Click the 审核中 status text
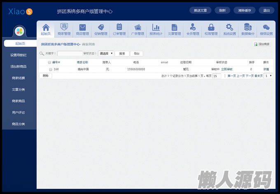This screenshot has height=194, width=280. click(215, 69)
